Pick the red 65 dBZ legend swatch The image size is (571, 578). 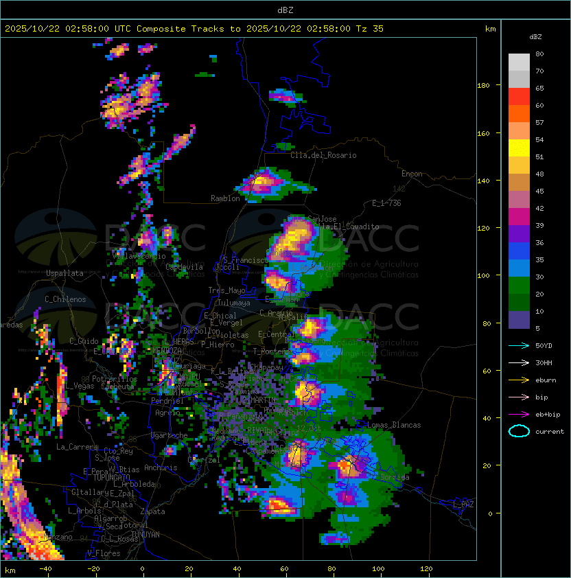[x=519, y=96]
